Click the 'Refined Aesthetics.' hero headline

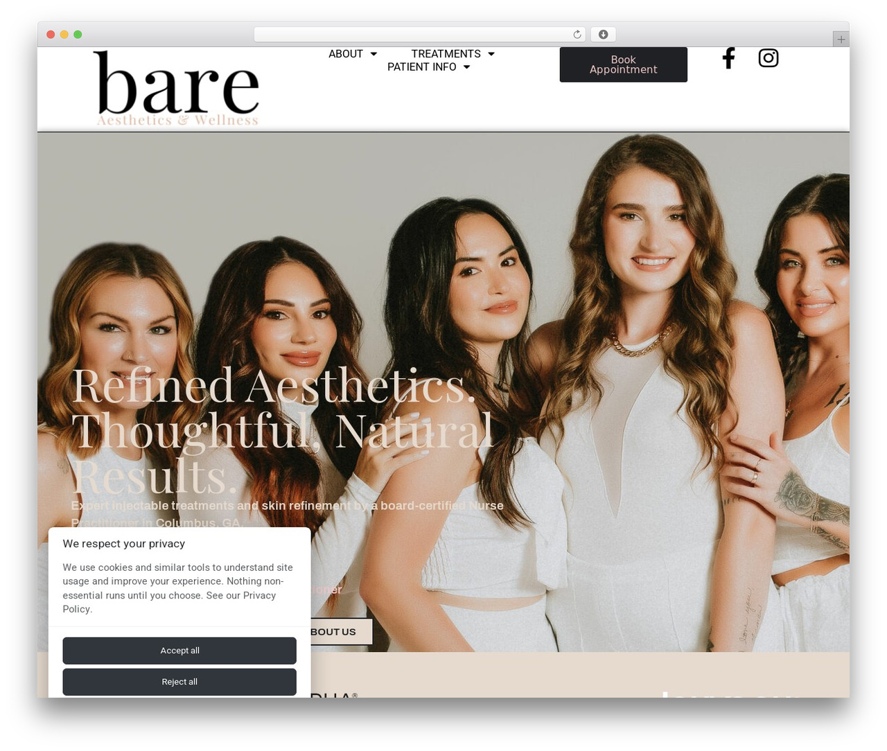pos(274,385)
